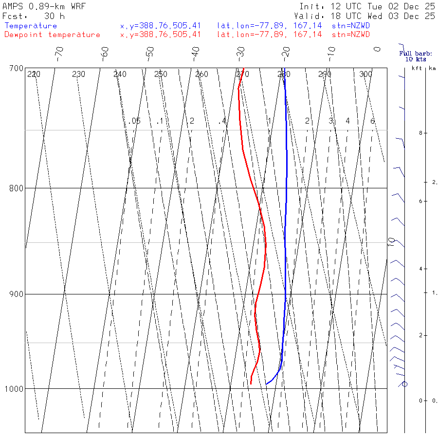
Task: Click the "6" mark on the kft scale
Action: click(x=420, y=201)
